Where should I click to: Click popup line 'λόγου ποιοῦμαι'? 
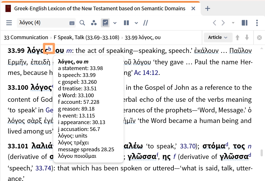(77, 156)
